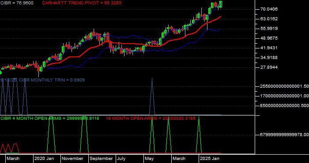Click the latest green candlestick at the chart's right edge
309x163 pixels.
point(221,4)
